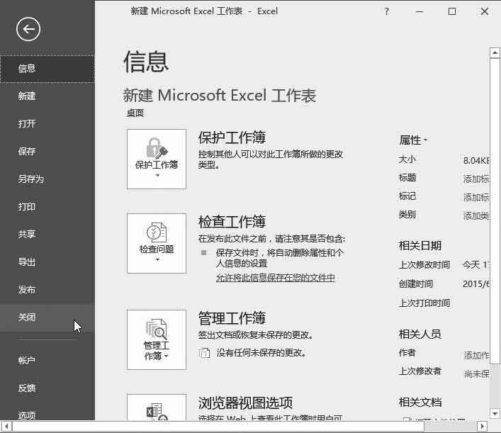Select 新建 in the left sidebar
Screen dimensions: 501x433
pos(27,96)
